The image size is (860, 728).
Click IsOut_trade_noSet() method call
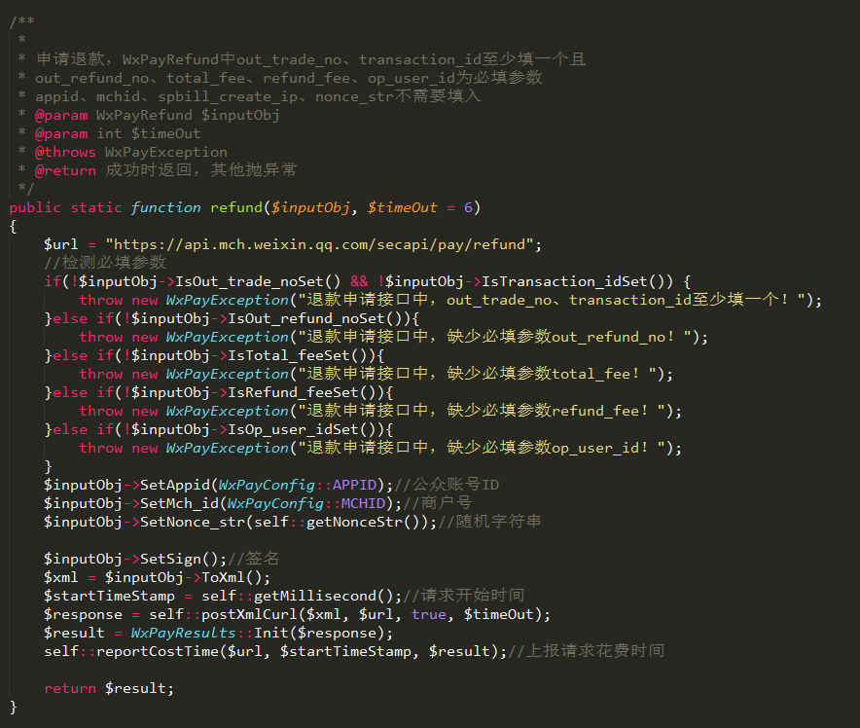tap(257, 282)
